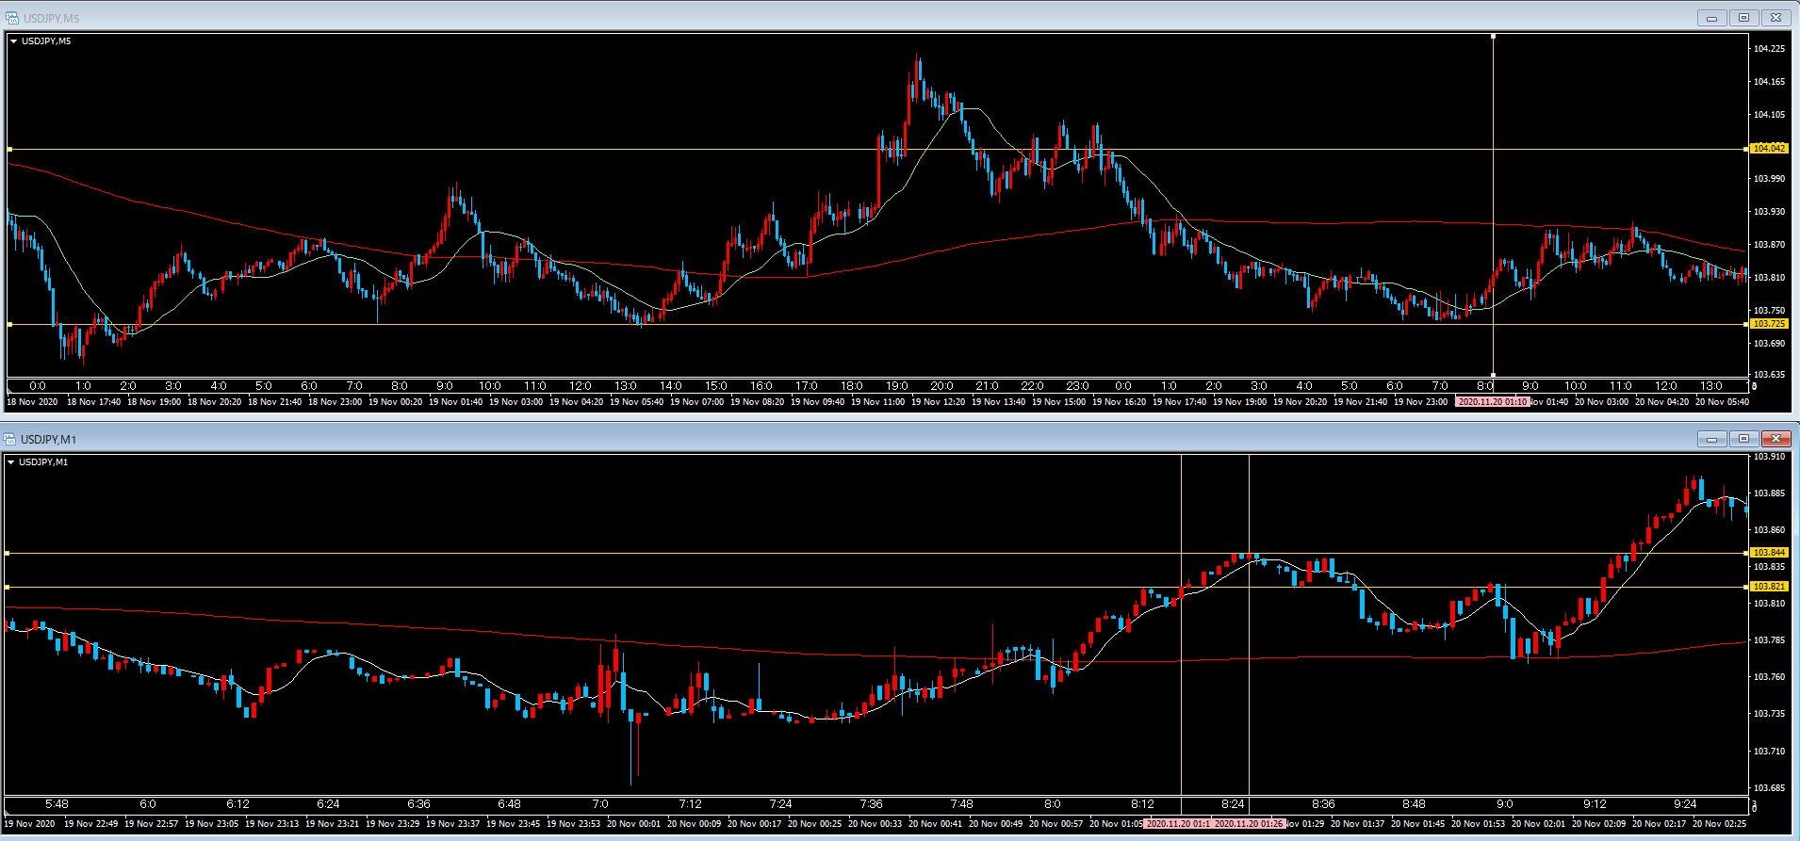Click the USDJPY,M5 title bar text
This screenshot has height=841, width=1800.
52,18
